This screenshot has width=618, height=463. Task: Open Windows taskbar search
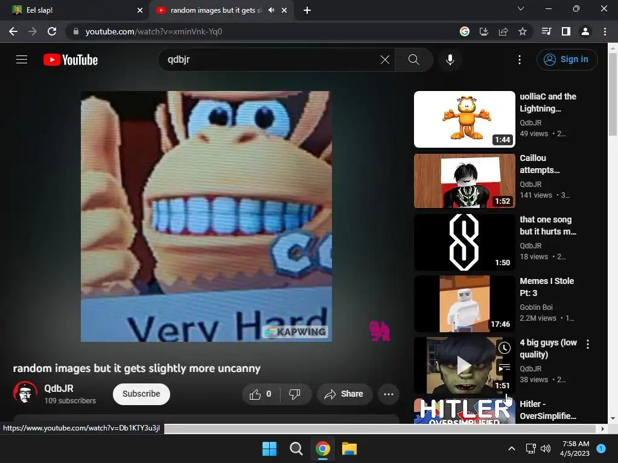296,449
